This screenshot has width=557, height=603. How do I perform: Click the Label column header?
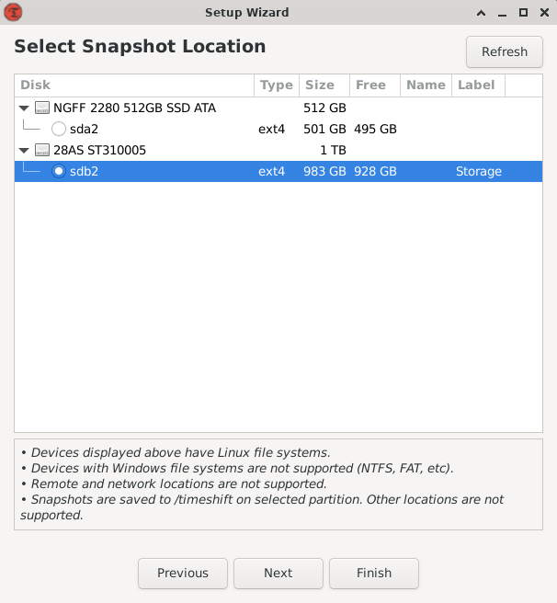click(476, 85)
